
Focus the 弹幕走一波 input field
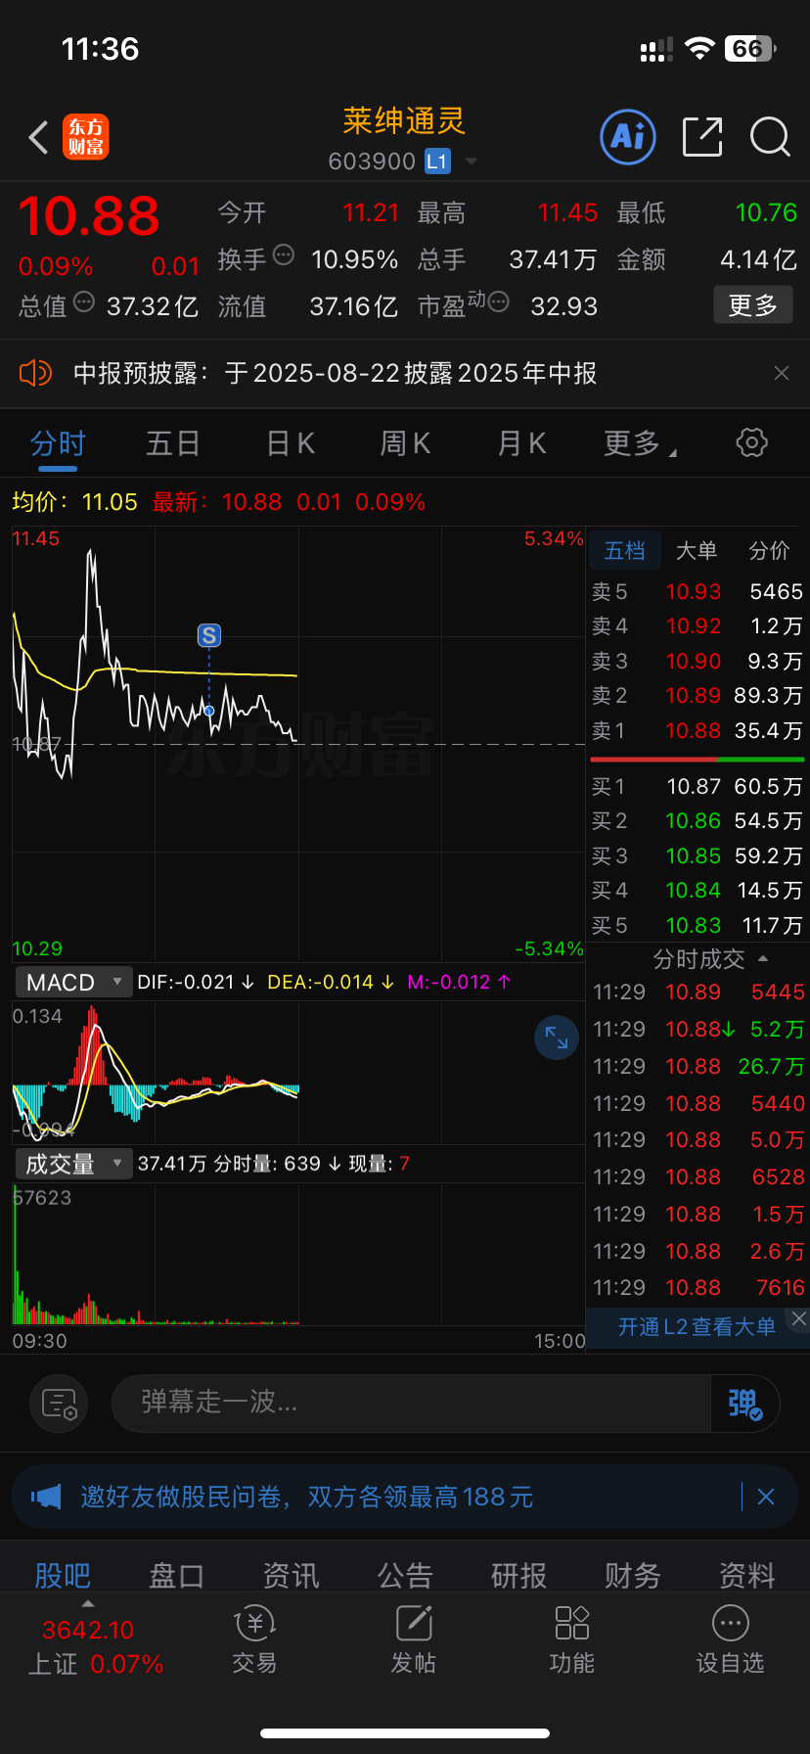click(x=411, y=1403)
